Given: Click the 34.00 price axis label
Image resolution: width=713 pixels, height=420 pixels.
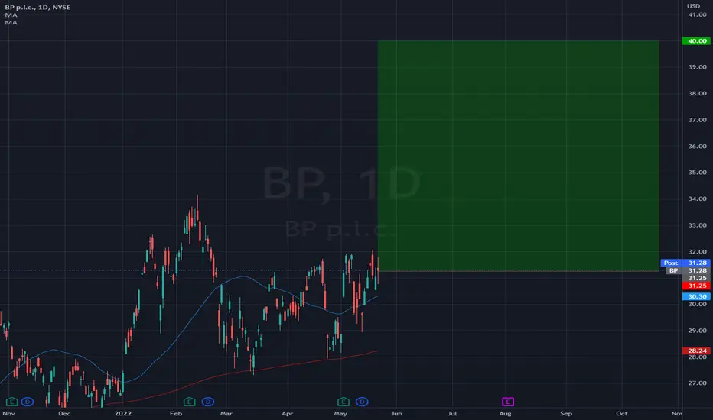Looking at the screenshot, I should [698, 199].
